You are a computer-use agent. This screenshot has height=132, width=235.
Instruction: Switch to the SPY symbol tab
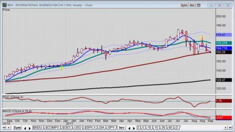(111, 128)
